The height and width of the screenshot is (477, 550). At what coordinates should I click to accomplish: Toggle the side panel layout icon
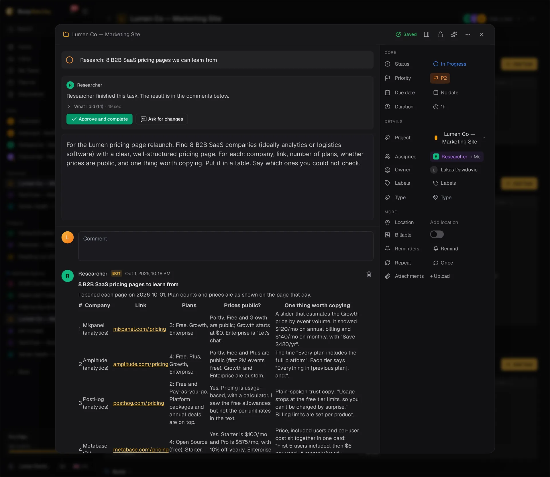pos(427,34)
